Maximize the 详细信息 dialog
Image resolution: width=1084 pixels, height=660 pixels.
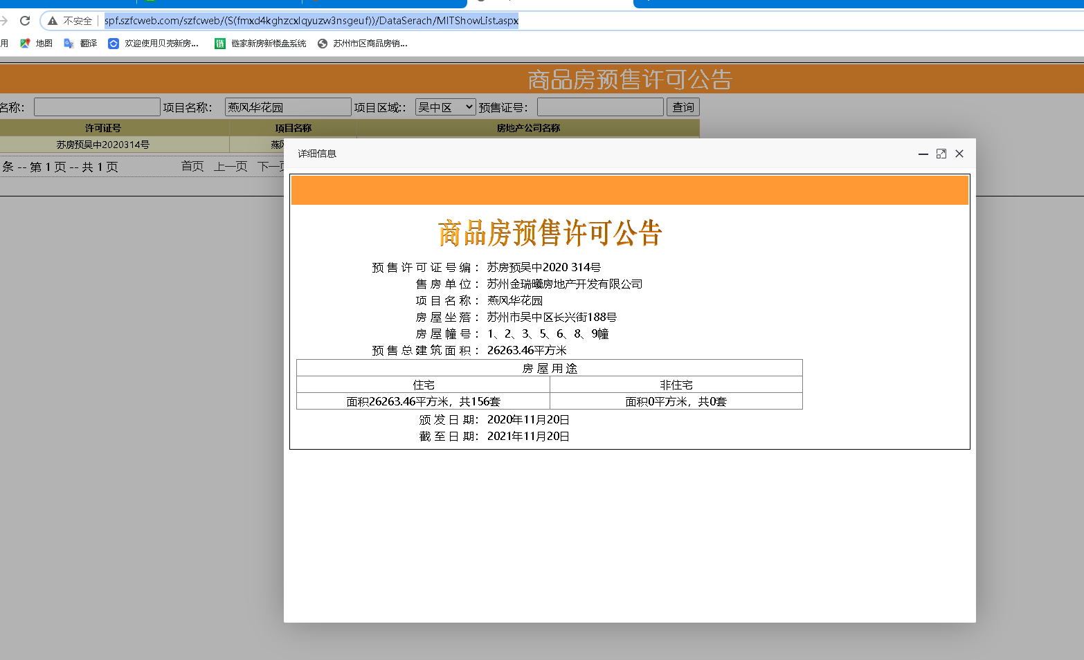pyautogui.click(x=941, y=154)
